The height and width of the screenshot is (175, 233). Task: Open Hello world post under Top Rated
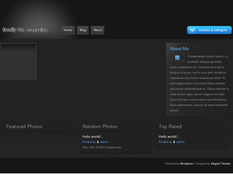pyautogui.click(x=169, y=136)
